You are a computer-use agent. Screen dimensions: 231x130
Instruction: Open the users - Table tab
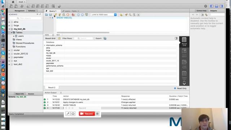[x=70, y=11]
